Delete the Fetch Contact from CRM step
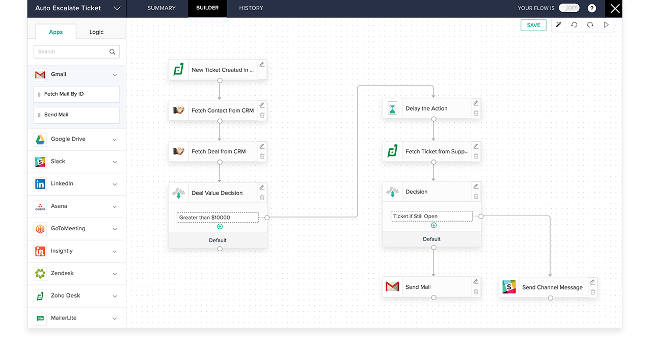 tap(262, 115)
